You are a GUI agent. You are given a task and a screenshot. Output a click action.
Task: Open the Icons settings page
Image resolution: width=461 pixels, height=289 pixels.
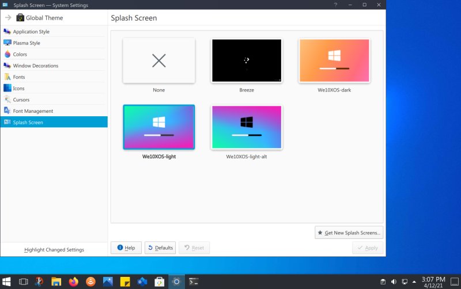point(19,89)
